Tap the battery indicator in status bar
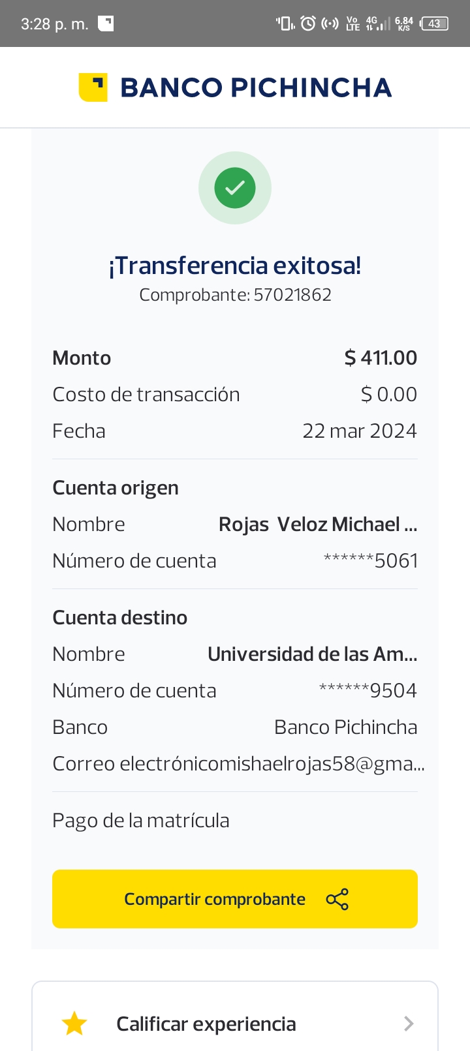 435,23
